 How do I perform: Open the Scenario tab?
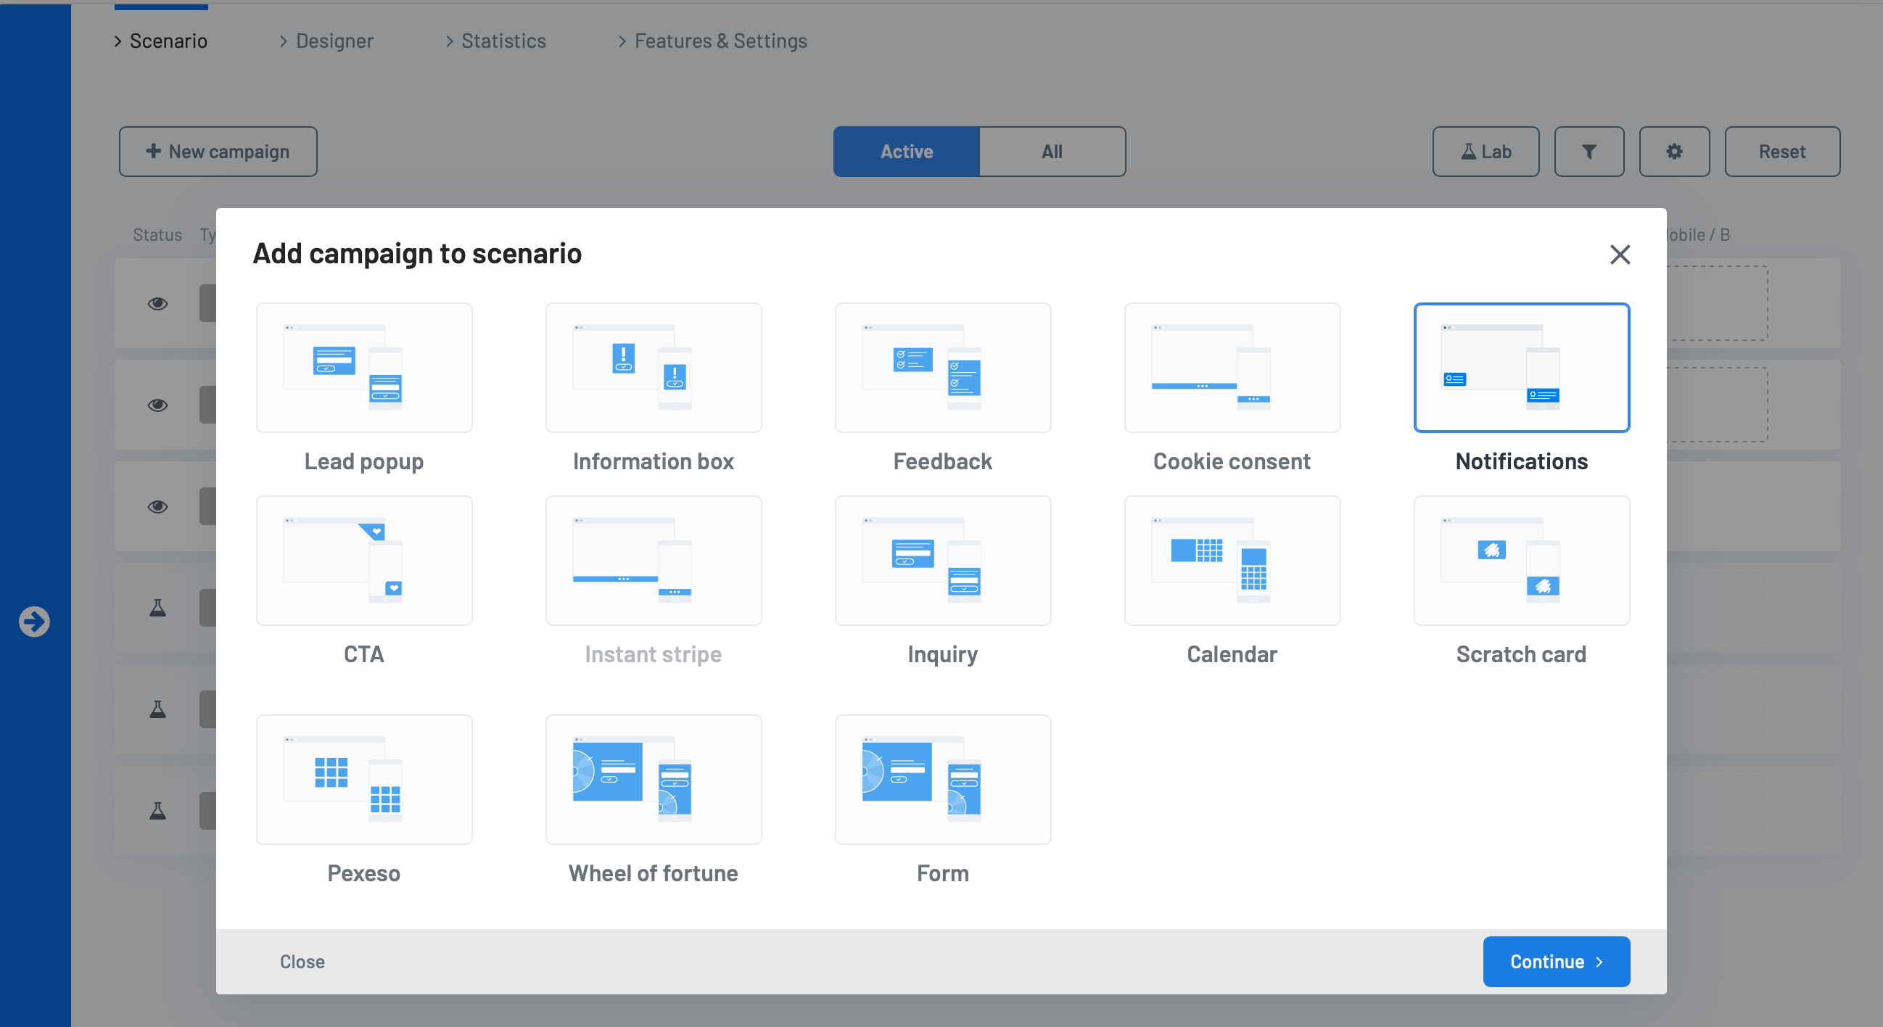point(161,41)
